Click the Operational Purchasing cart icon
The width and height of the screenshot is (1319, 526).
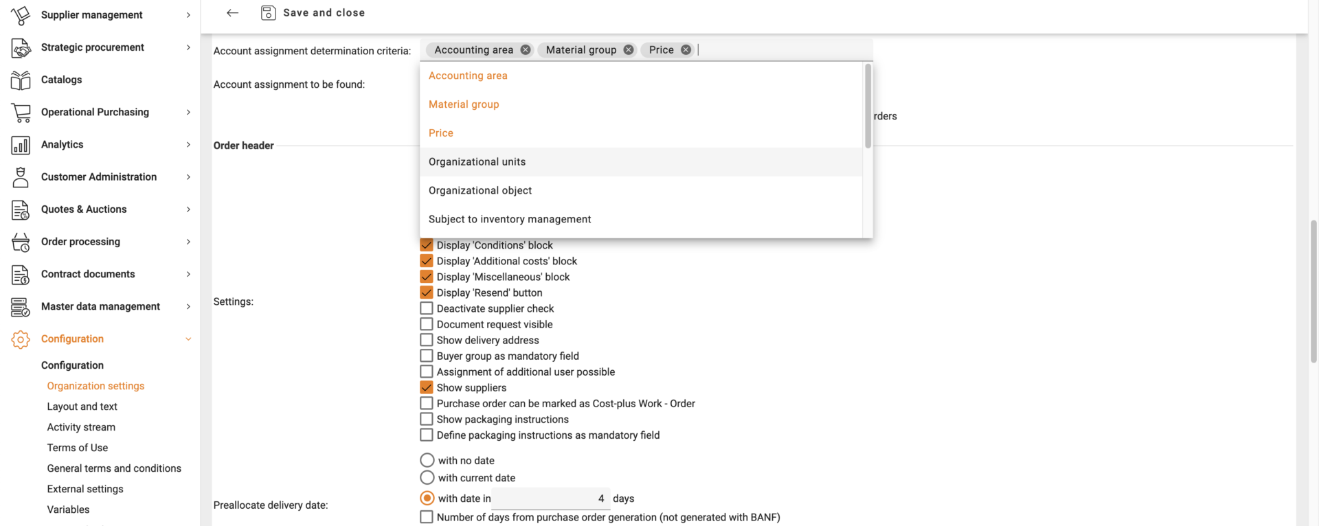point(21,113)
